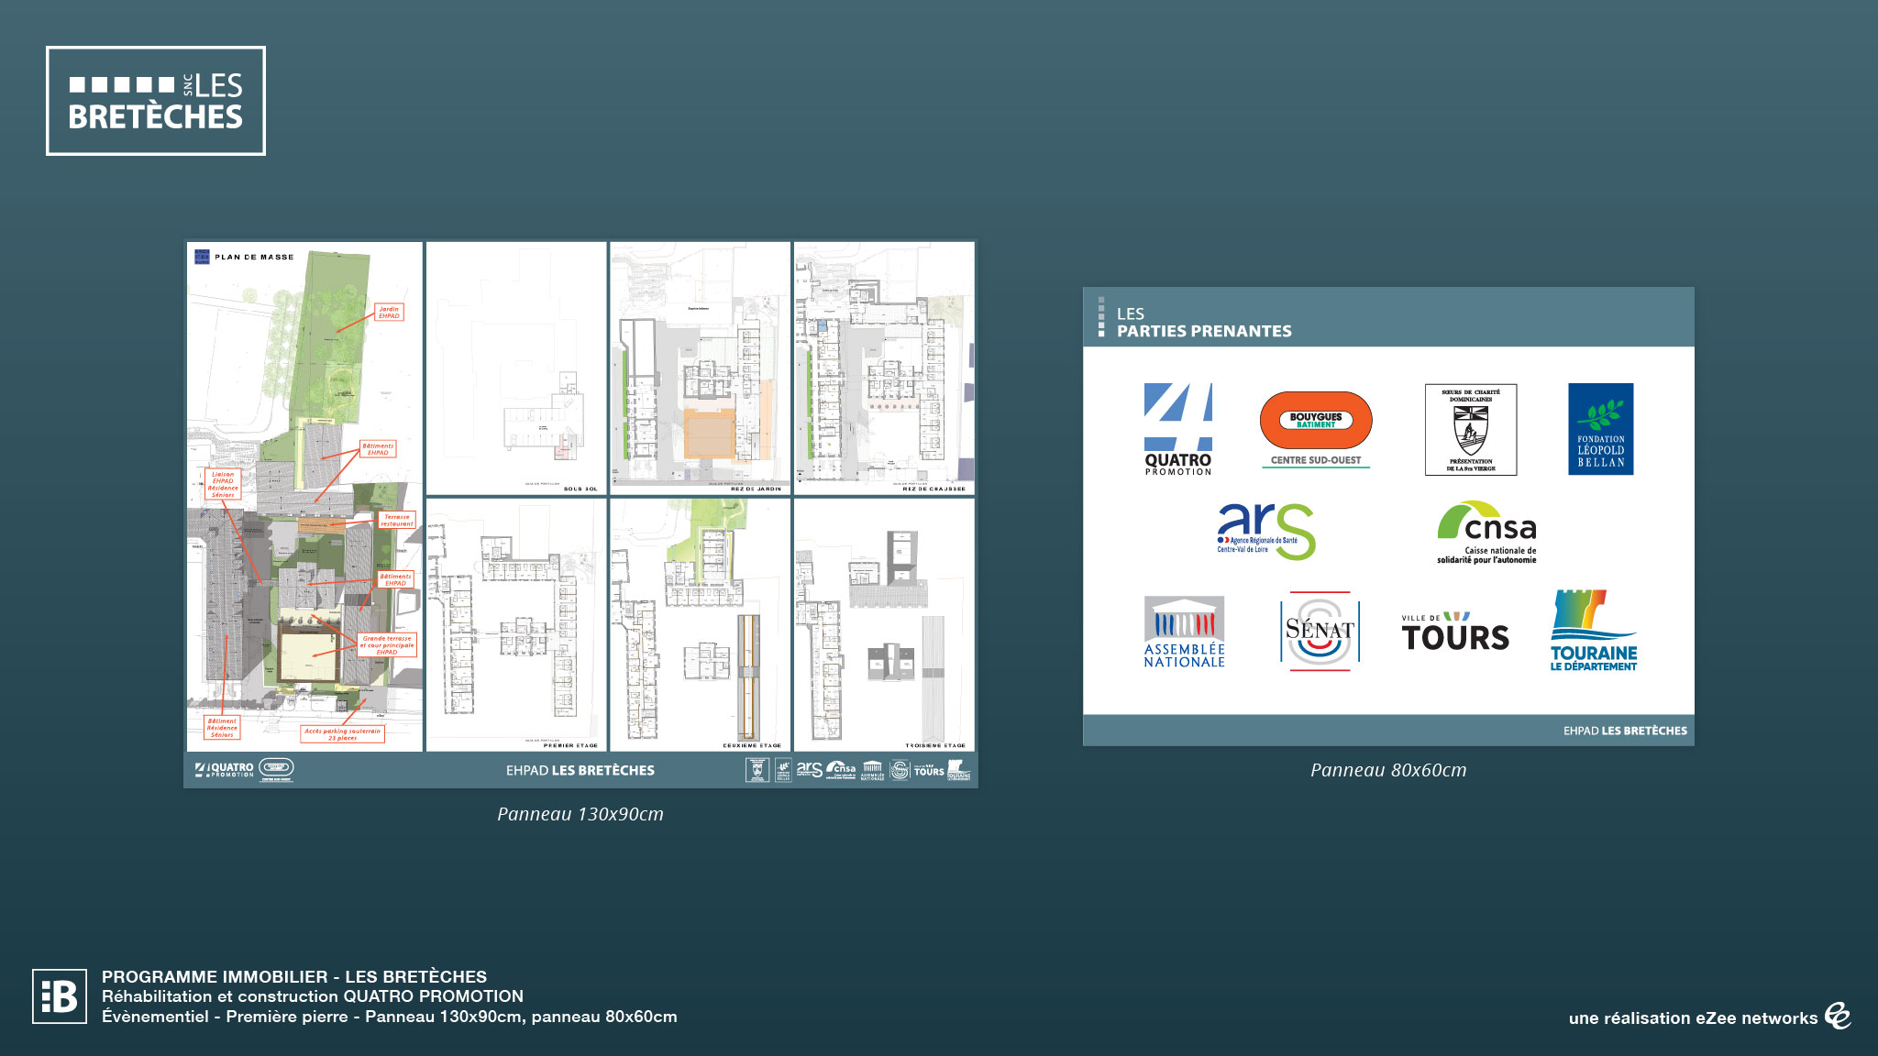Open the Rez de Jardin floor plan
The image size is (1878, 1056).
pos(700,368)
